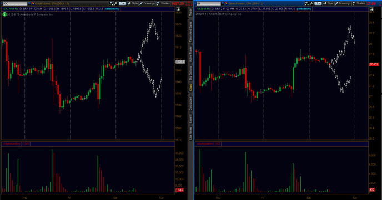Click silver chart Close value C: 27.605

point(278,9)
